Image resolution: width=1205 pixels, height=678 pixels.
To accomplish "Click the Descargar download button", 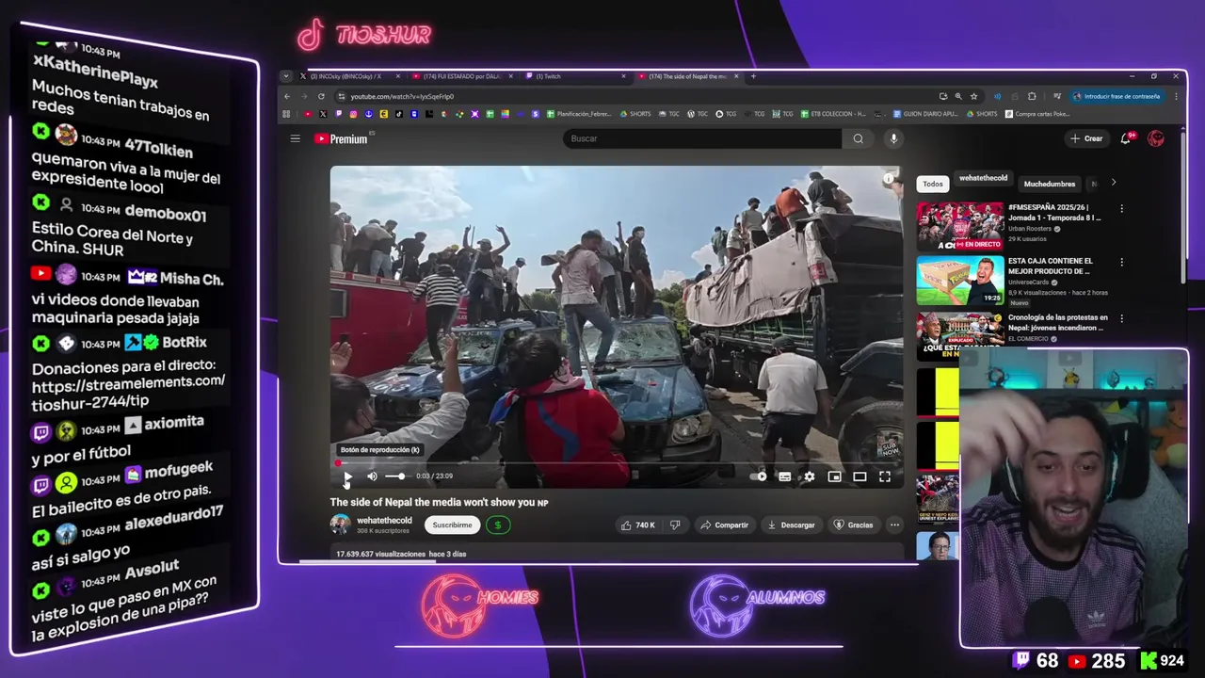I will pos(791,525).
